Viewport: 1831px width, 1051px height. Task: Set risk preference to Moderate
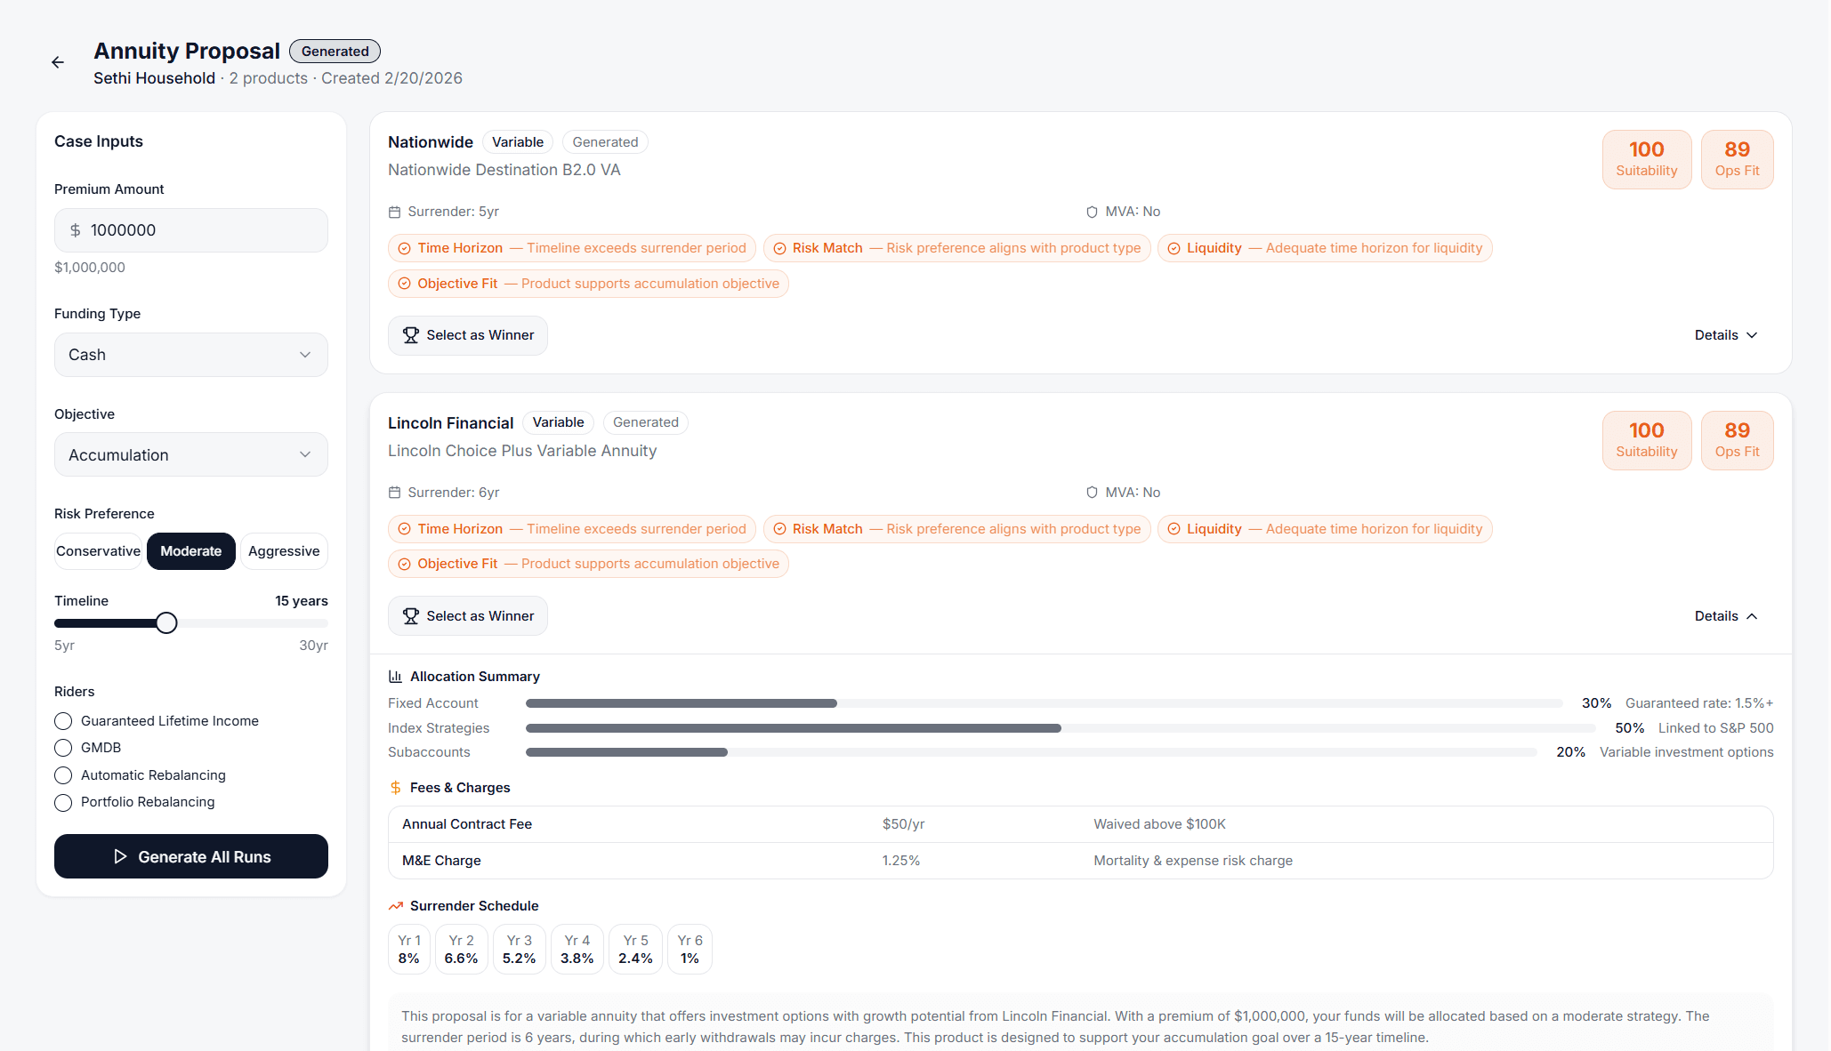[x=191, y=551]
